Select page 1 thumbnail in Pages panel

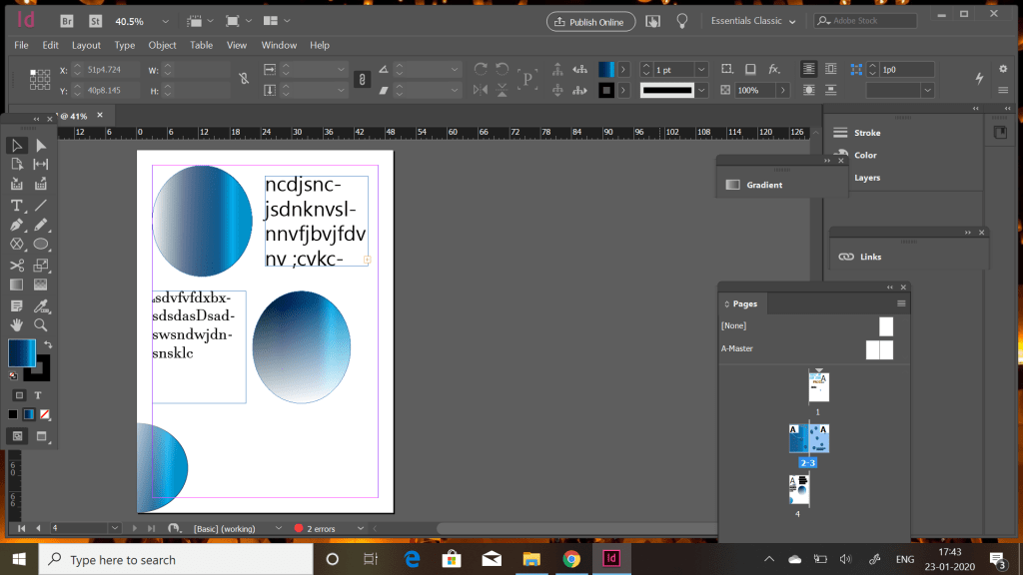818,387
